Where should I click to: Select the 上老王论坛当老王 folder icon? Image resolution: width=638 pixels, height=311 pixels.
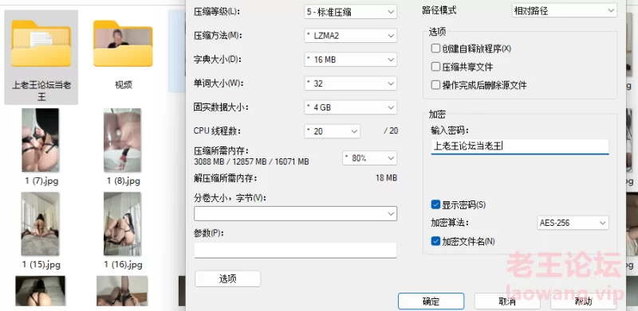41,44
